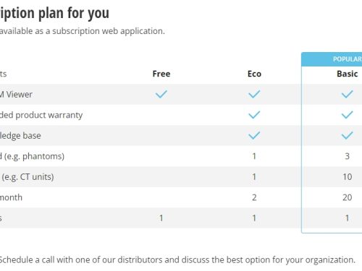Click the POPULAR banner above Basic
362x271 pixels.
tap(347, 59)
